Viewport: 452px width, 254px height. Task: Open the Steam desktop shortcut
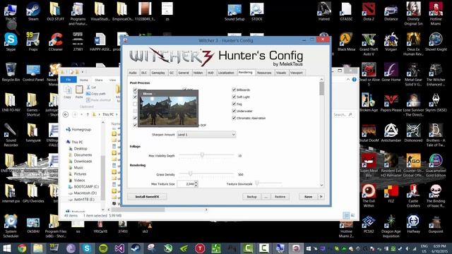point(33,11)
